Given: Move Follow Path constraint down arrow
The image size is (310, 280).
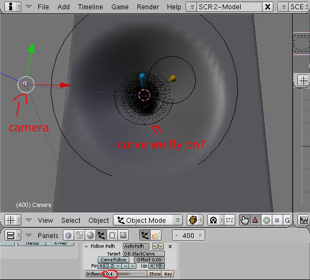Looking at the screenshot, I should point(161,246).
